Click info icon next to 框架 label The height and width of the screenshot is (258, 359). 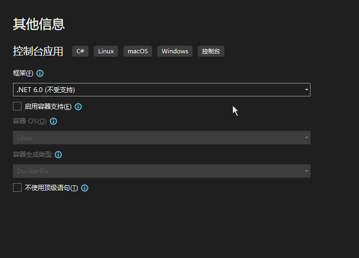pos(40,73)
